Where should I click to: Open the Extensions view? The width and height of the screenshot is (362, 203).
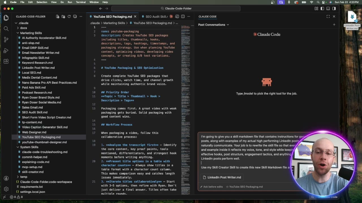6,61
